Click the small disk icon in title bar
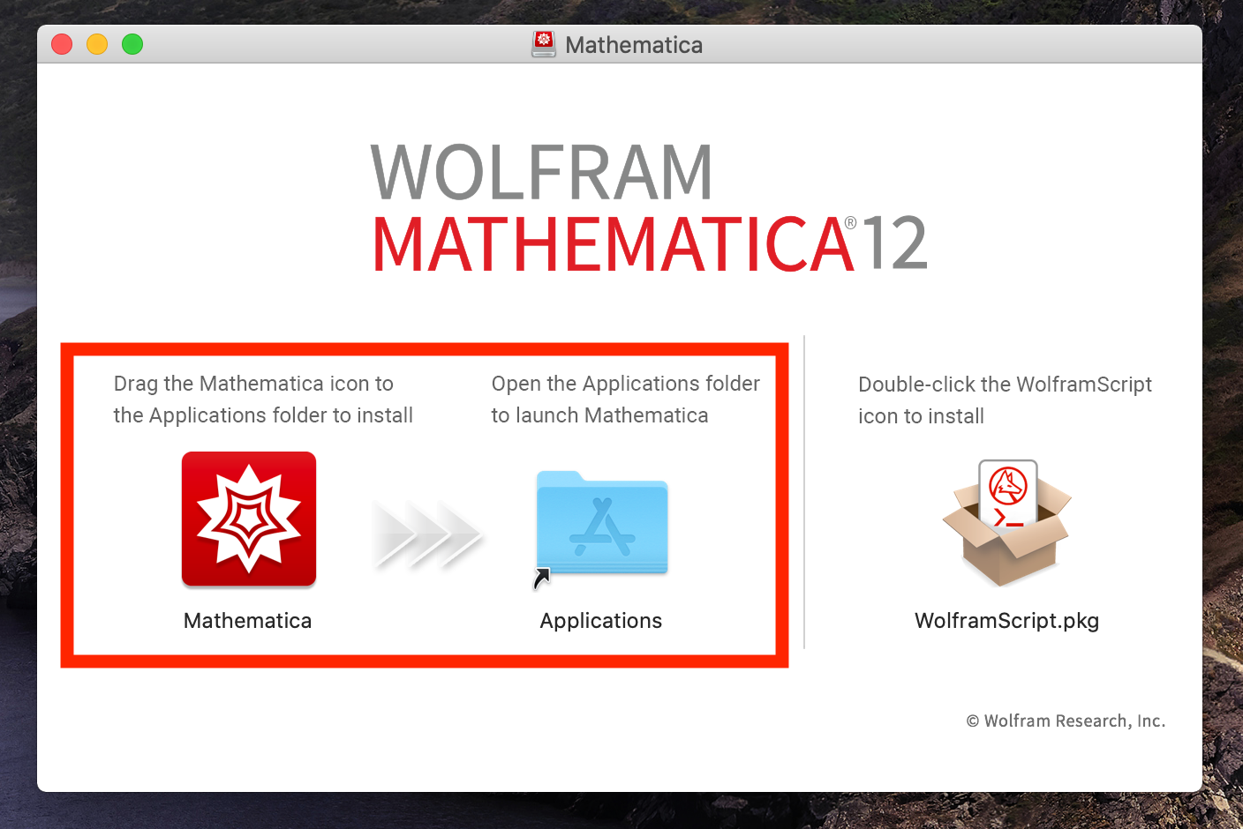 click(544, 44)
